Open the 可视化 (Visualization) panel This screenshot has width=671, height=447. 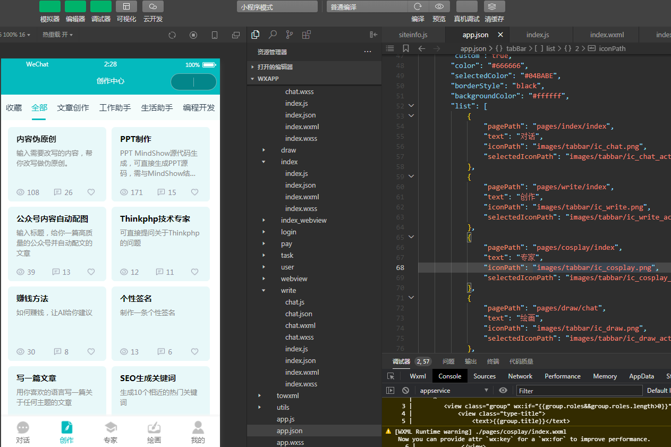[x=126, y=7]
